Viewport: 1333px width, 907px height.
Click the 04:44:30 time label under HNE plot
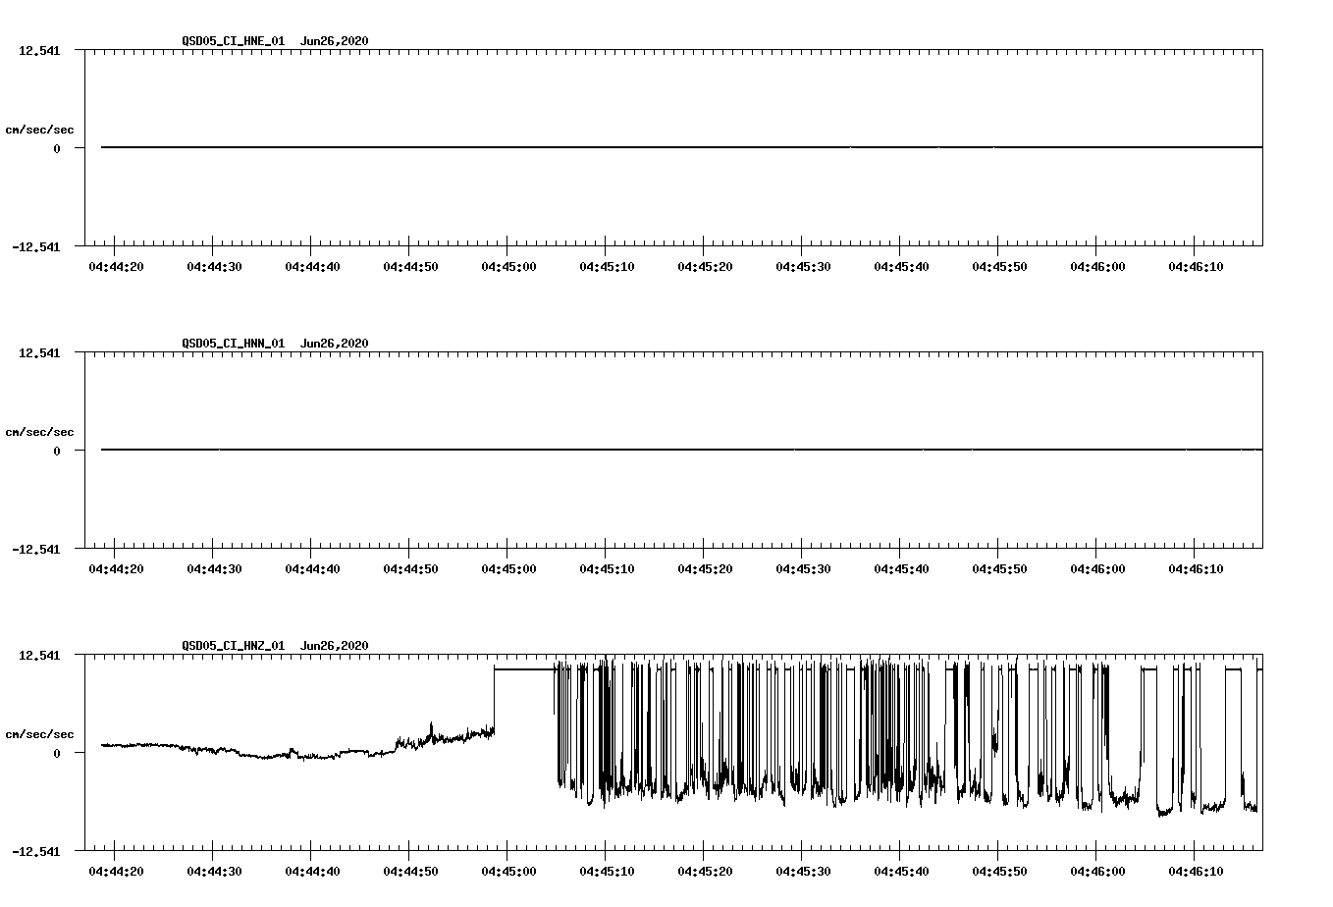[x=214, y=267]
